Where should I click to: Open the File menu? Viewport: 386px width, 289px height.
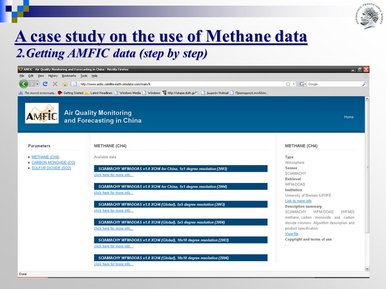[x=22, y=76]
